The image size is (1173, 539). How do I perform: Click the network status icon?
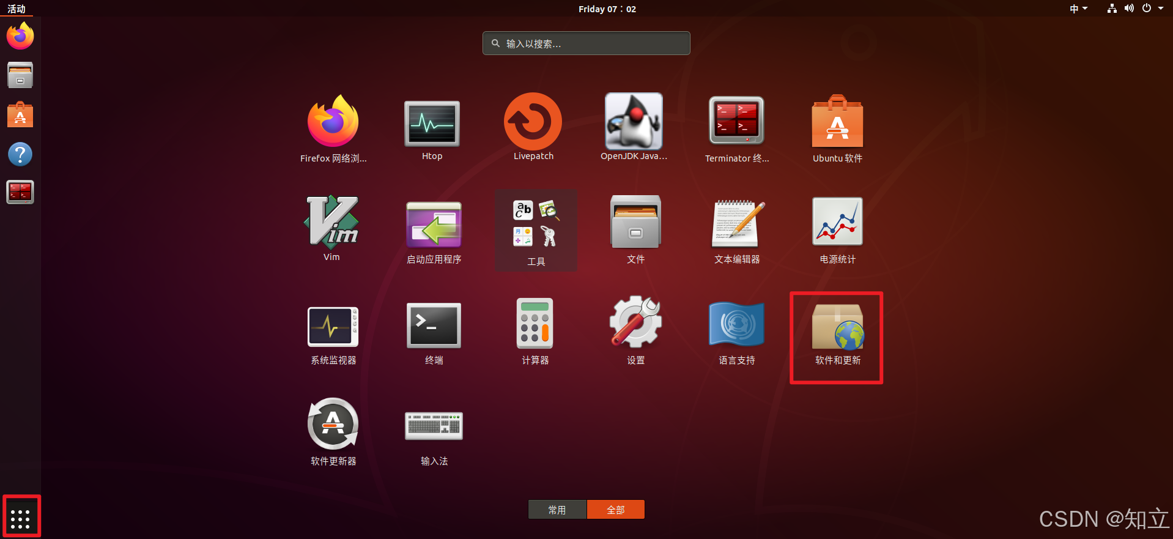pos(1112,9)
